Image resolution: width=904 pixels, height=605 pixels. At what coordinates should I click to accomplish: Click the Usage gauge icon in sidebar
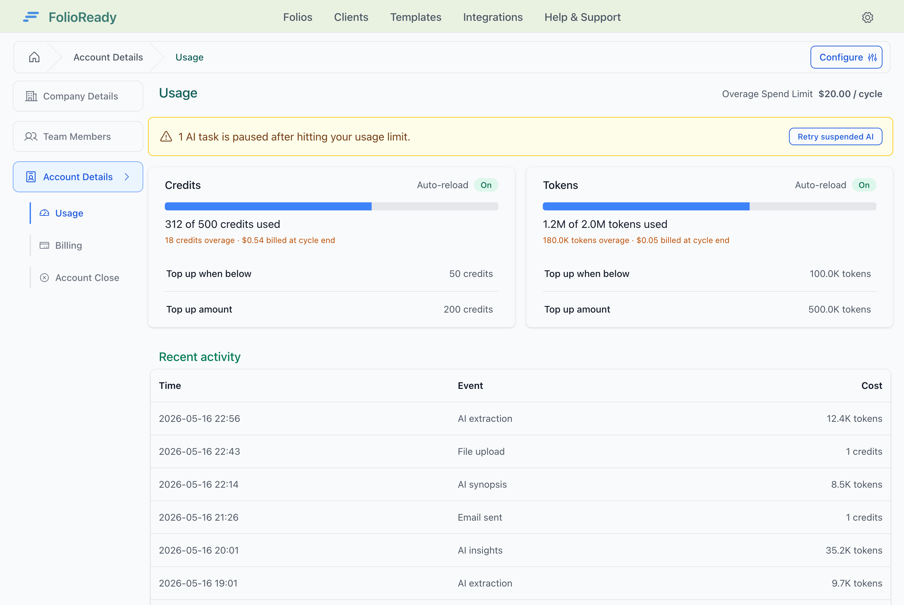[x=44, y=213]
